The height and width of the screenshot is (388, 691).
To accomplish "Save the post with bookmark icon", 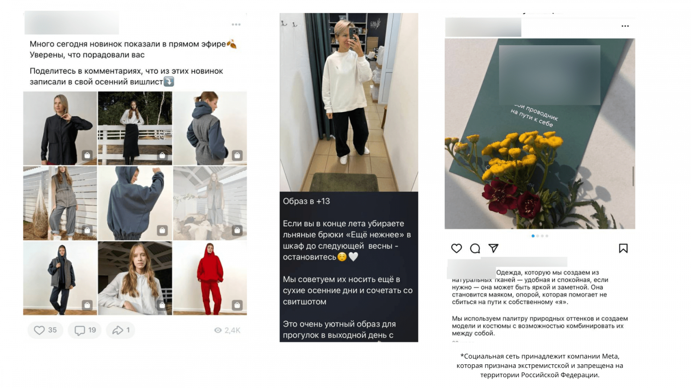I will click(623, 248).
